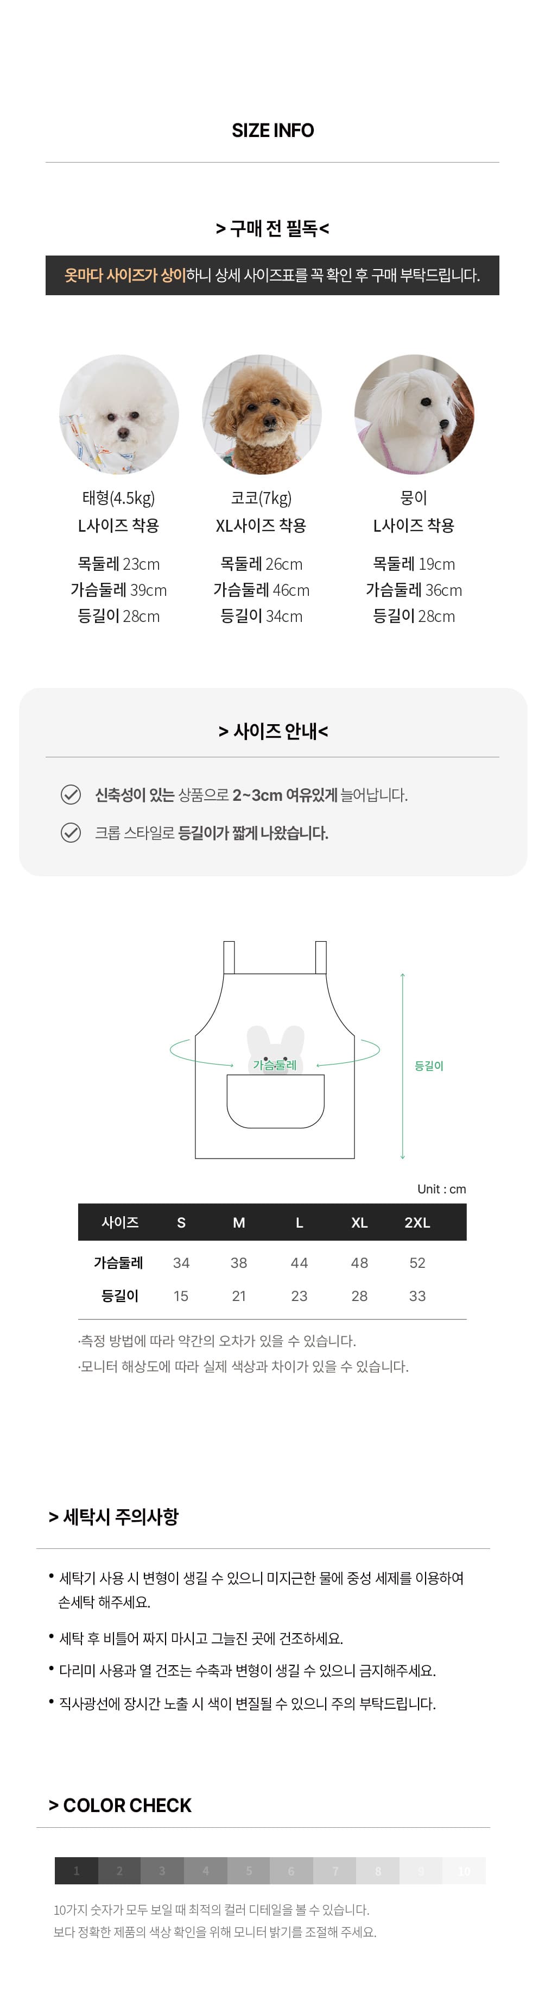Select gray swatch numbered 5
Screen dimensions: 545x1998
(x=249, y=1870)
